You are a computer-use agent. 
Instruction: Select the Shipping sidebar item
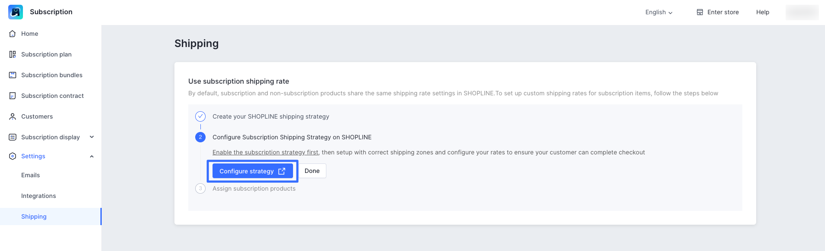[34, 216]
